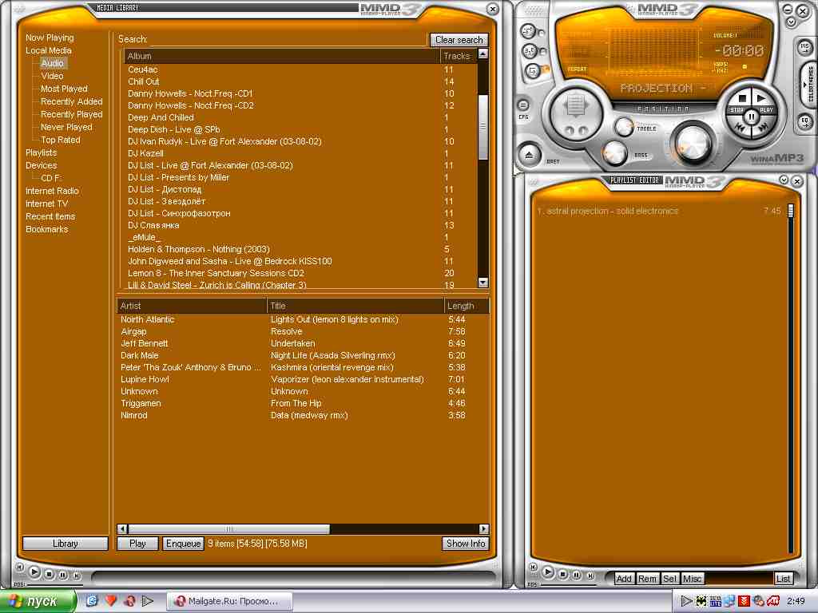Pause using the round center button

[751, 117]
